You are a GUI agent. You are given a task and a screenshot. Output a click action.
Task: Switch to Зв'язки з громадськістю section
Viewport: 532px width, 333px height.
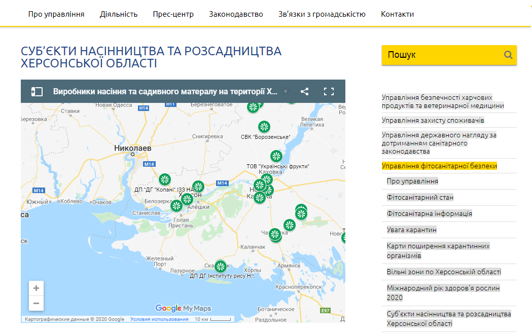321,14
